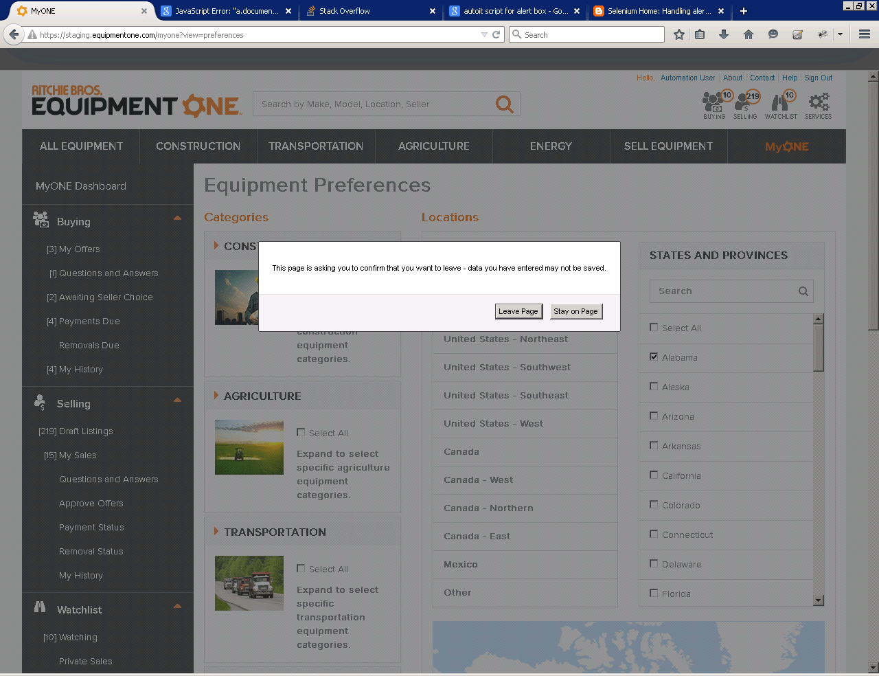The width and height of the screenshot is (879, 676).
Task: Click the Selling icon with 219 badge
Action: click(x=746, y=106)
